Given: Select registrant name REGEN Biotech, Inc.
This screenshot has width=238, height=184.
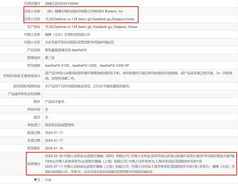Looking at the screenshot, I should click(x=108, y=11).
